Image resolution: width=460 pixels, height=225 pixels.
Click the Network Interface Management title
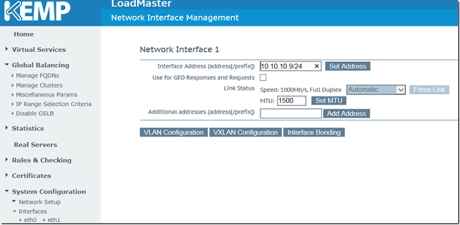[175, 17]
